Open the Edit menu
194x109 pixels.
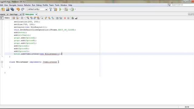point(1,5)
